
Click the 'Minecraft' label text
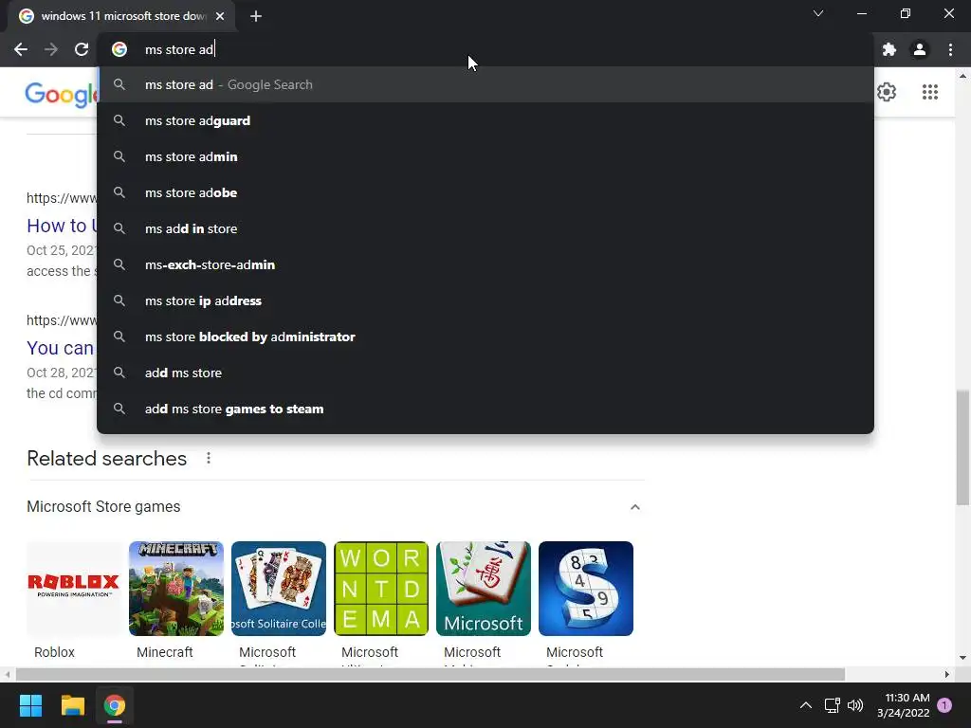coord(165,652)
